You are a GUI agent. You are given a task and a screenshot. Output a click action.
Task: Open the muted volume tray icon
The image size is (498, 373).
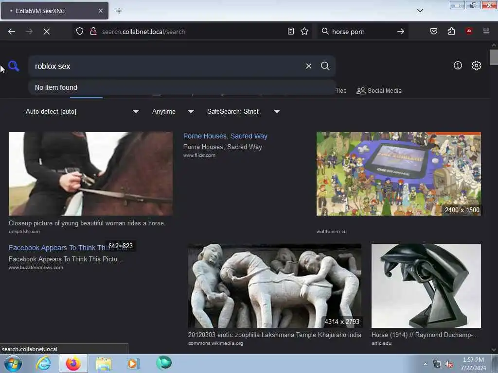(x=449, y=364)
